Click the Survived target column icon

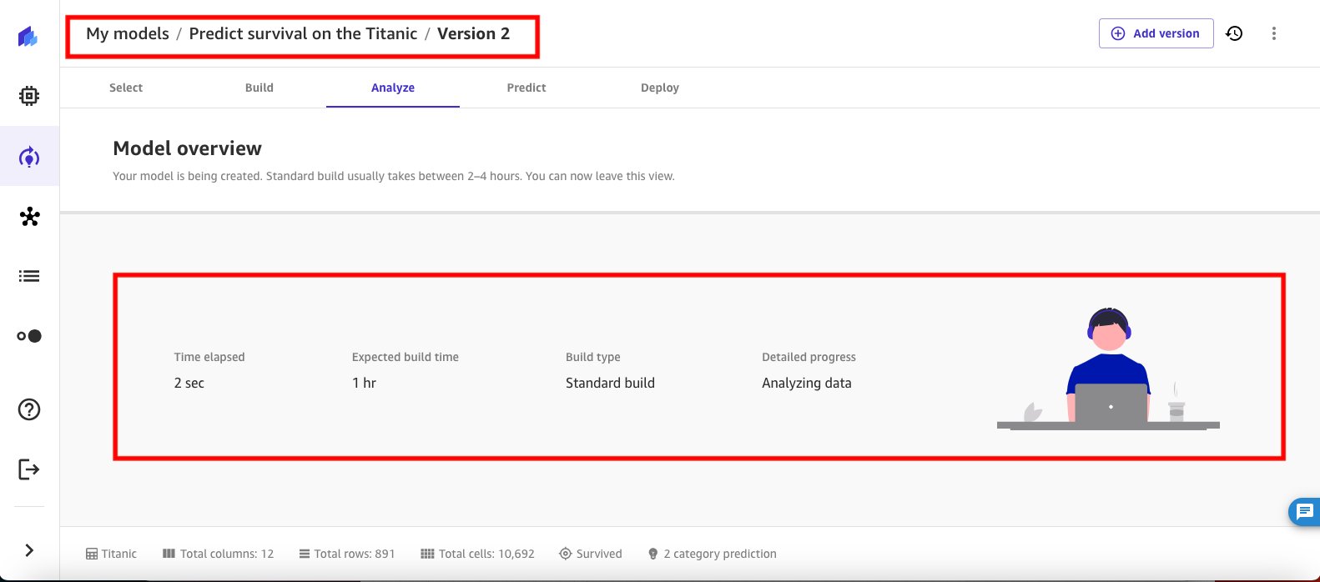(566, 554)
